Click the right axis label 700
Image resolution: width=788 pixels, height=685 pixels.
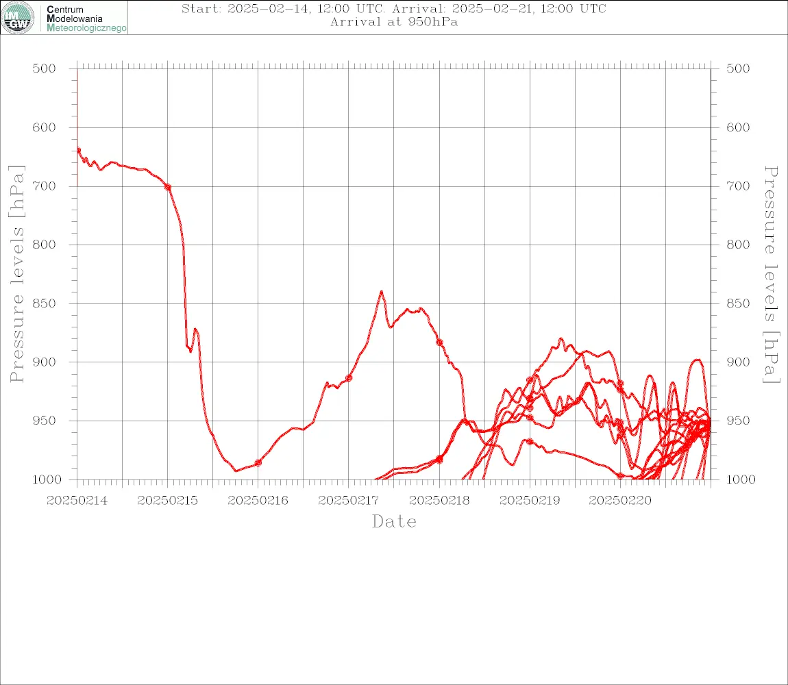click(x=738, y=186)
